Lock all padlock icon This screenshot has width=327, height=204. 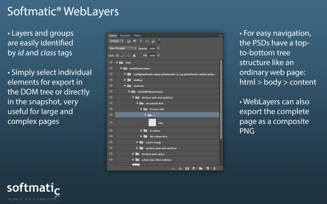(134, 55)
